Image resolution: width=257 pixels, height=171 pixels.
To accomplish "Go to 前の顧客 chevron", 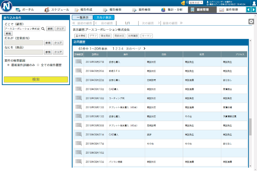I will pyautogui.click(x=96, y=23).
